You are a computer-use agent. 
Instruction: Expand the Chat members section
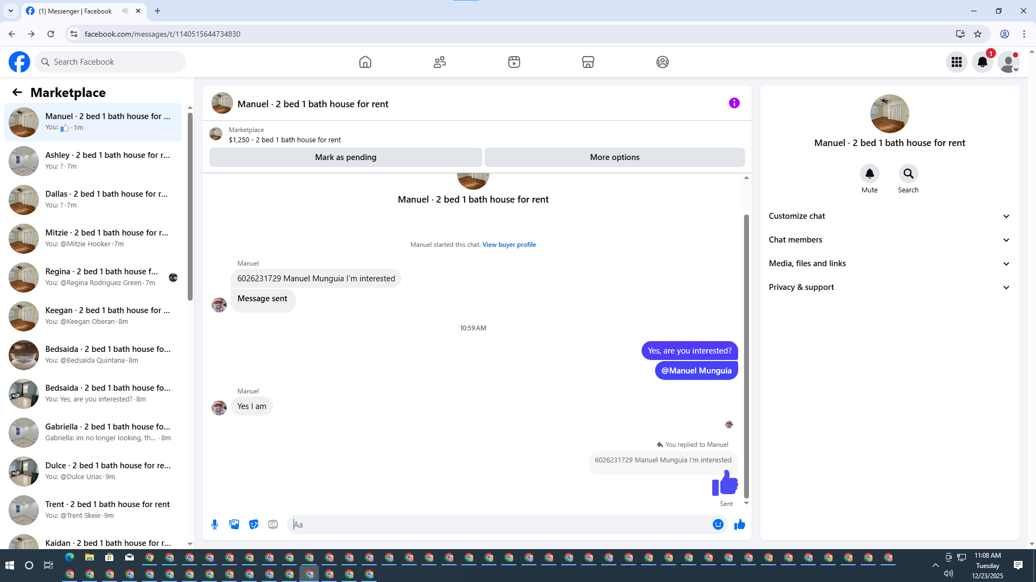click(889, 240)
